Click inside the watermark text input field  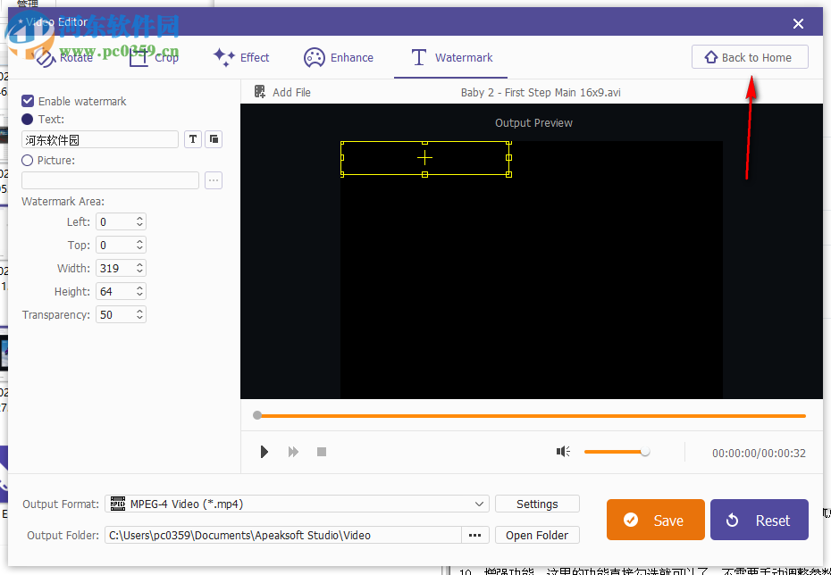click(98, 139)
